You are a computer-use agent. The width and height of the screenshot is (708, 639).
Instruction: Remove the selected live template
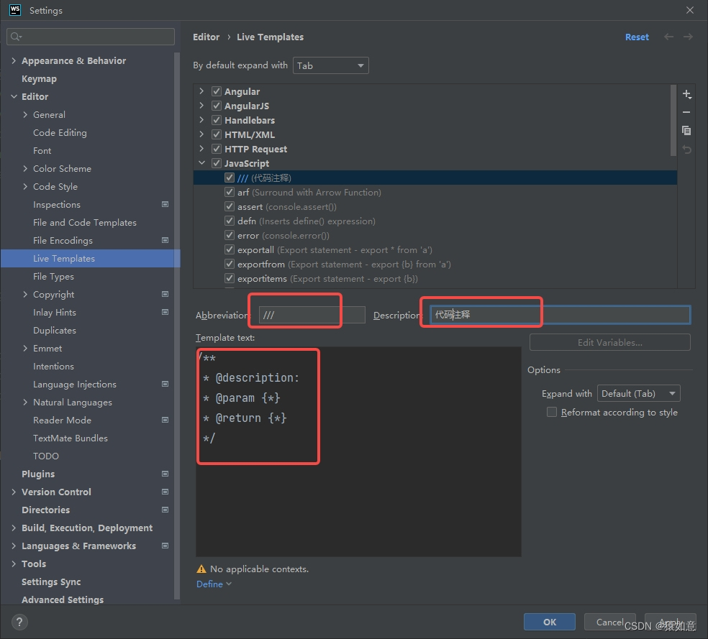tap(686, 112)
